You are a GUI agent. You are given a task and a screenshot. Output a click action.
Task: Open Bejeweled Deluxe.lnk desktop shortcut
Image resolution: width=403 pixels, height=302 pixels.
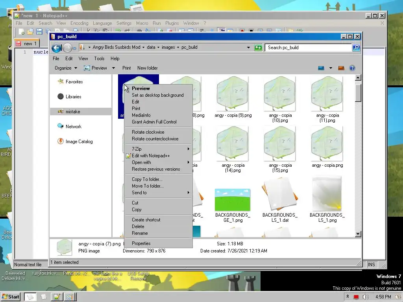tap(15, 276)
